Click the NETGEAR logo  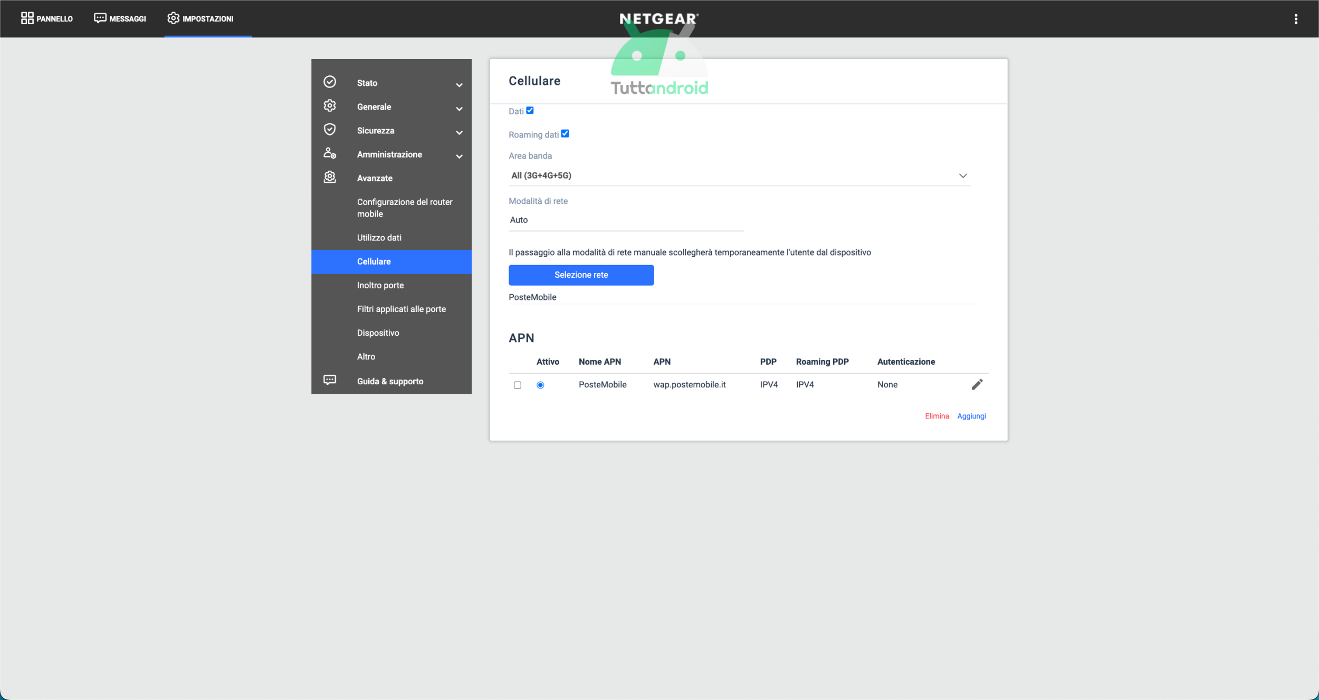(659, 19)
